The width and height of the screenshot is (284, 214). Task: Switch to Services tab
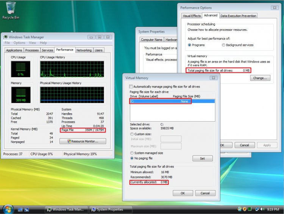(x=47, y=50)
